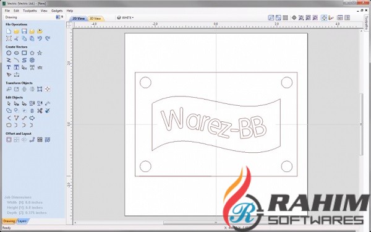The width and height of the screenshot is (371, 232).
Task: Select the Draw Rectangle tool
Action: 24,53
